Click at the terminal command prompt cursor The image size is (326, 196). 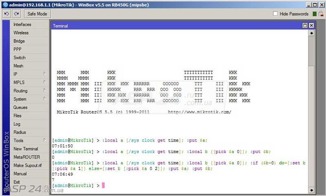(104, 185)
